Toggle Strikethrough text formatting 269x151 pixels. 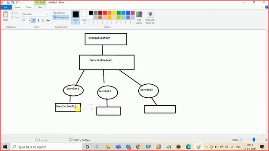coord(48,21)
